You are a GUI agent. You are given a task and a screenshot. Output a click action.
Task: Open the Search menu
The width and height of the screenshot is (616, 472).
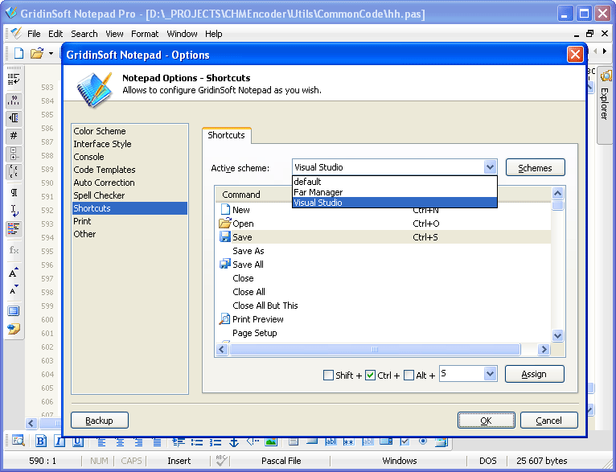pyautogui.click(x=84, y=34)
